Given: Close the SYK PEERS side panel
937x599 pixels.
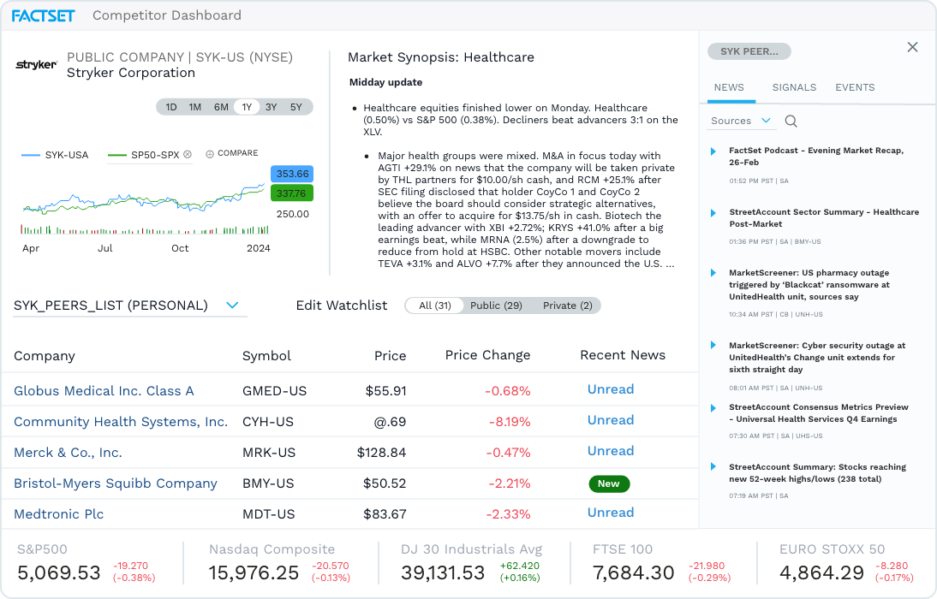Looking at the screenshot, I should coord(912,47).
